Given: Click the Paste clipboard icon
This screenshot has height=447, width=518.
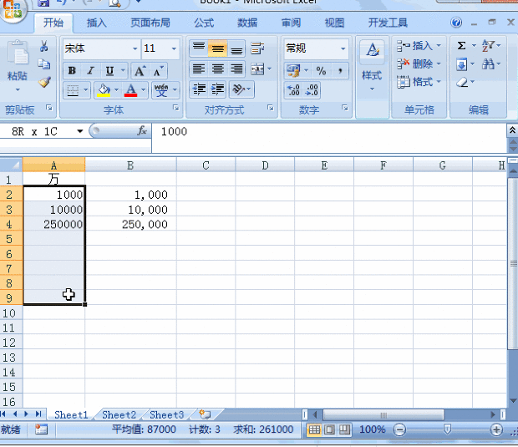Looking at the screenshot, I should pos(18,52).
